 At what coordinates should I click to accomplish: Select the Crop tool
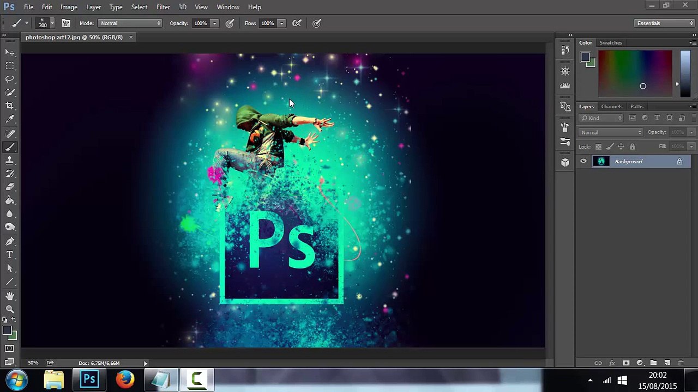pyautogui.click(x=10, y=106)
